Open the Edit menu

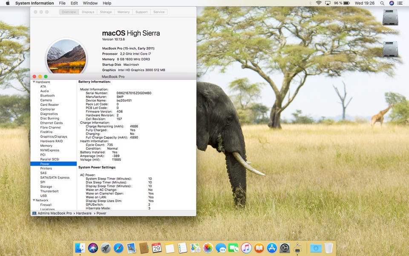74,3
